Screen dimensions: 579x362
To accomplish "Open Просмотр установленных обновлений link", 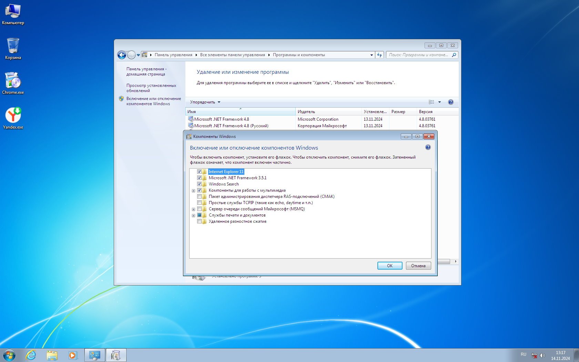I will (151, 88).
